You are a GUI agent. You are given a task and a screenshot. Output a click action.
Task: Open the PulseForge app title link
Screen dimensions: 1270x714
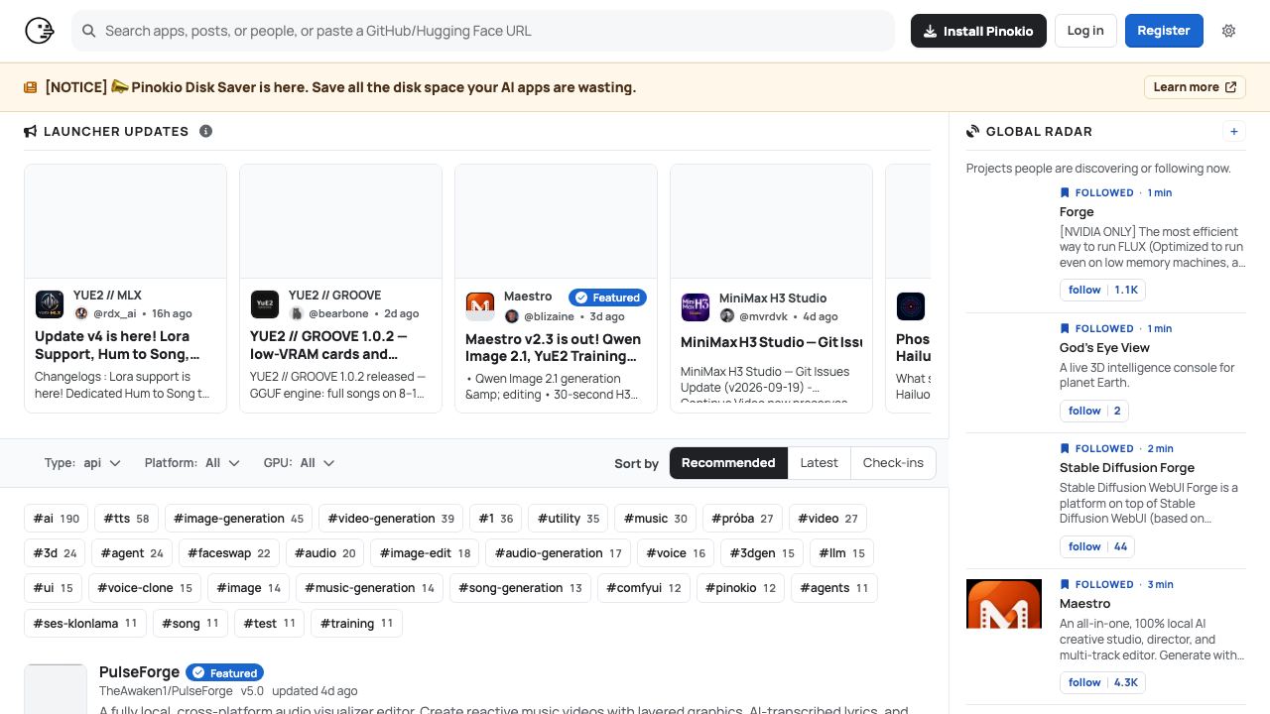coord(140,672)
